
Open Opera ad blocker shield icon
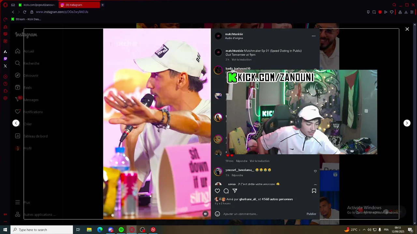380,12
